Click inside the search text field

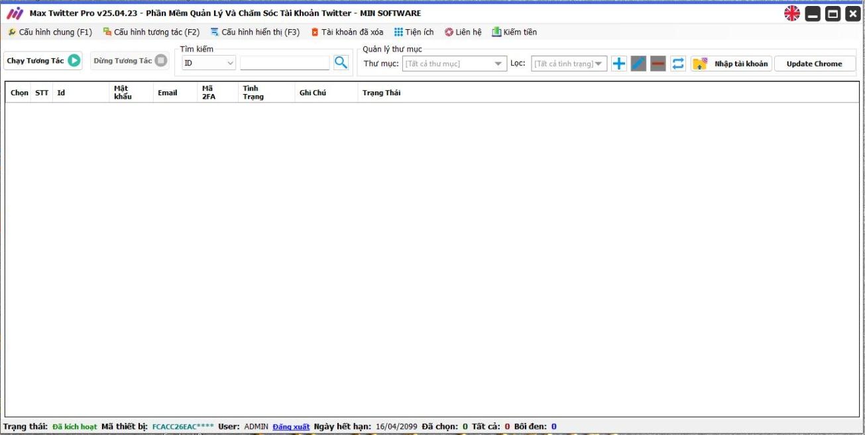click(x=284, y=63)
